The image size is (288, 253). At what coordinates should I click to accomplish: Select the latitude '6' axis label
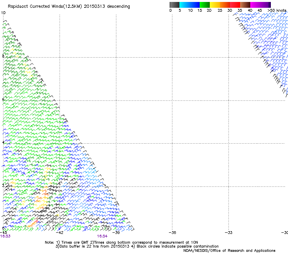(x=3, y=99)
